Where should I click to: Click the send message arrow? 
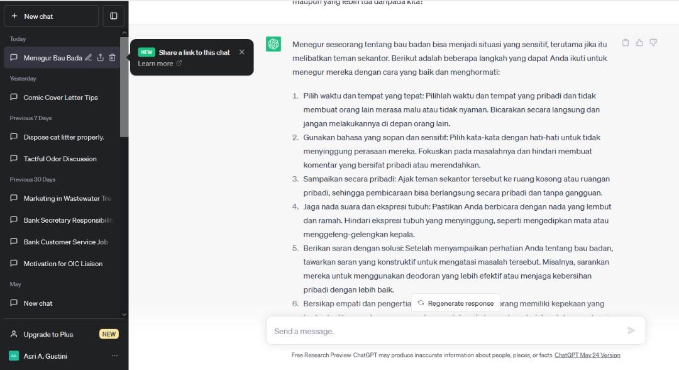[631, 330]
